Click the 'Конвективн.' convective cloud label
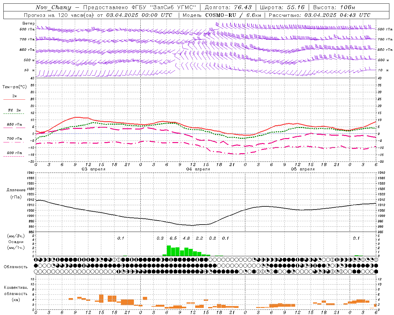Viewport: 394px width, 315px height. (x=16, y=288)
